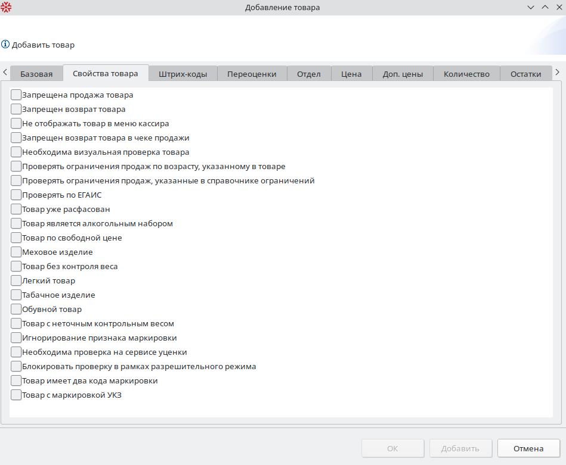Viewport: 566px width, 465px height.
Task: Check Проверять по ЕГАИС option
Action: [16, 195]
